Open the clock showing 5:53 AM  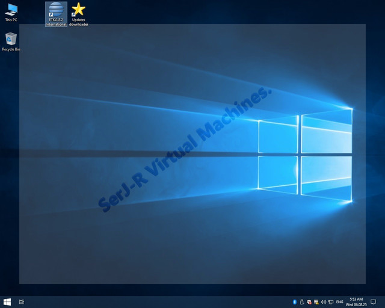(356, 302)
